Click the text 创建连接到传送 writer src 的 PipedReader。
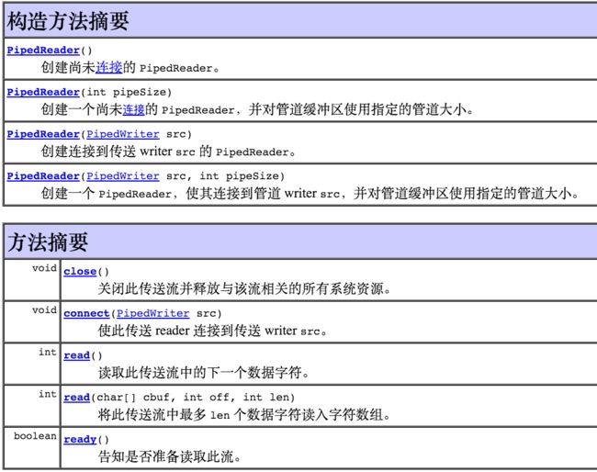597x472 pixels. pos(168,152)
